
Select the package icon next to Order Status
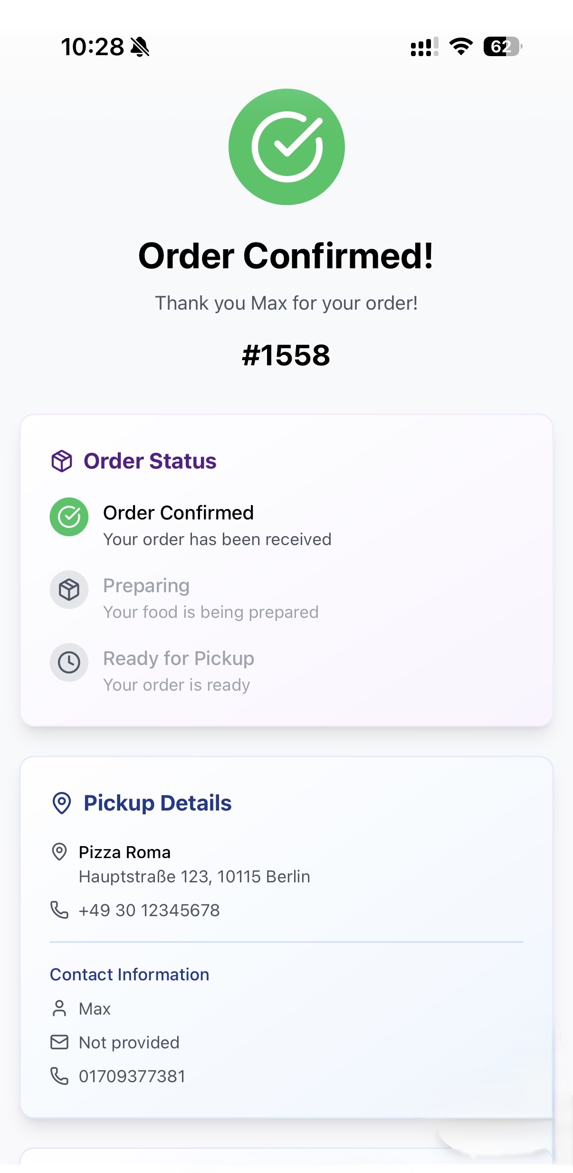pos(61,459)
